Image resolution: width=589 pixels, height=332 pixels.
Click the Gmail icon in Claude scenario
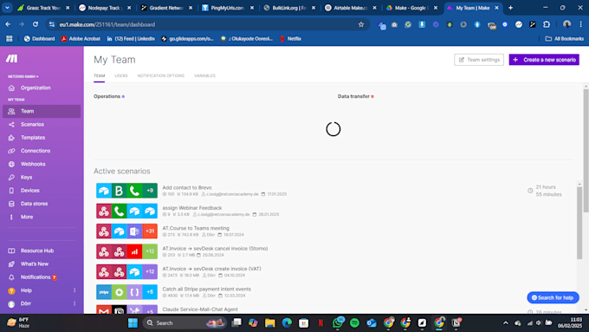tap(104, 309)
